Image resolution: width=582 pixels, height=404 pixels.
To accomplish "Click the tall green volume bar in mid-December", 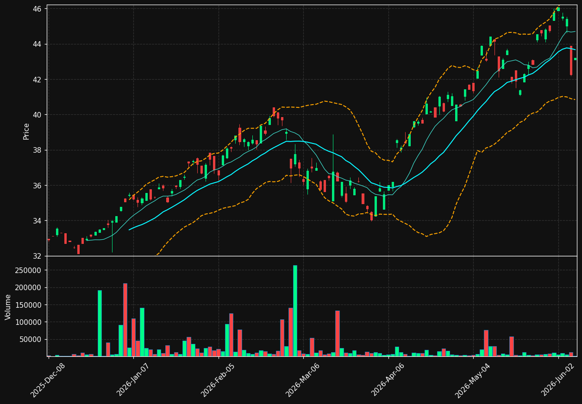I will 100,323.
